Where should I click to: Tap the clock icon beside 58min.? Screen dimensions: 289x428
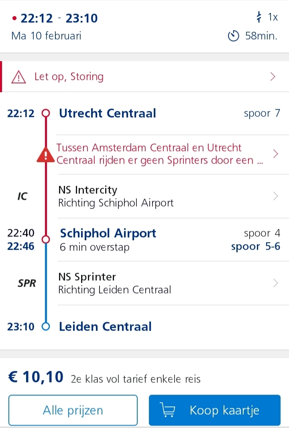pyautogui.click(x=234, y=36)
